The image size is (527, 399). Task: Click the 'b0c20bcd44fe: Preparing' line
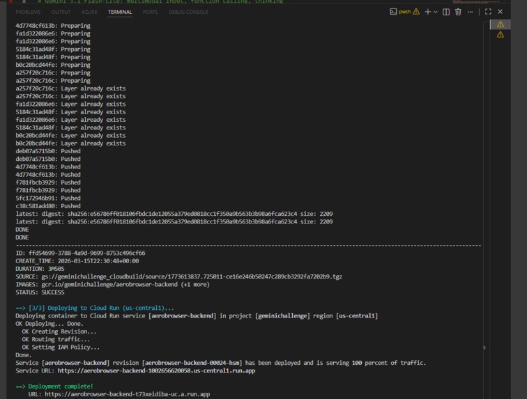point(53,65)
